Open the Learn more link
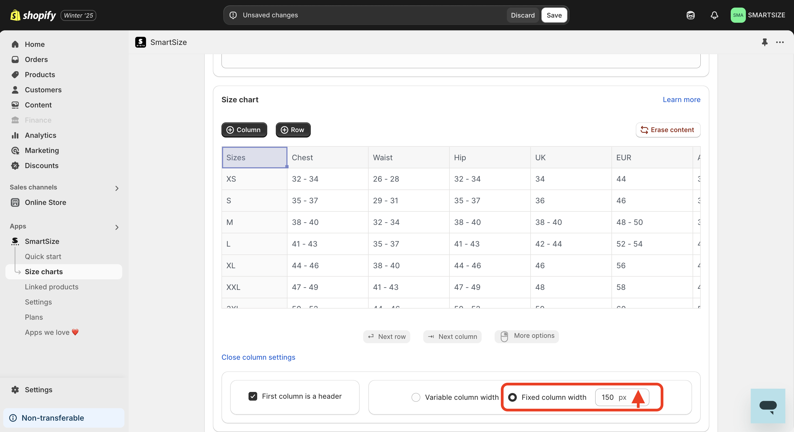 click(681, 99)
